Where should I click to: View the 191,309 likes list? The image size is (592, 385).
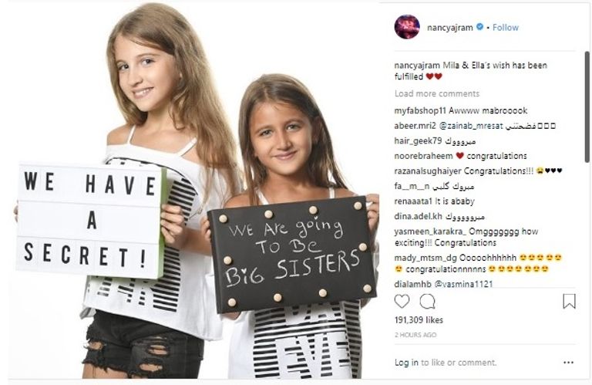coord(419,320)
